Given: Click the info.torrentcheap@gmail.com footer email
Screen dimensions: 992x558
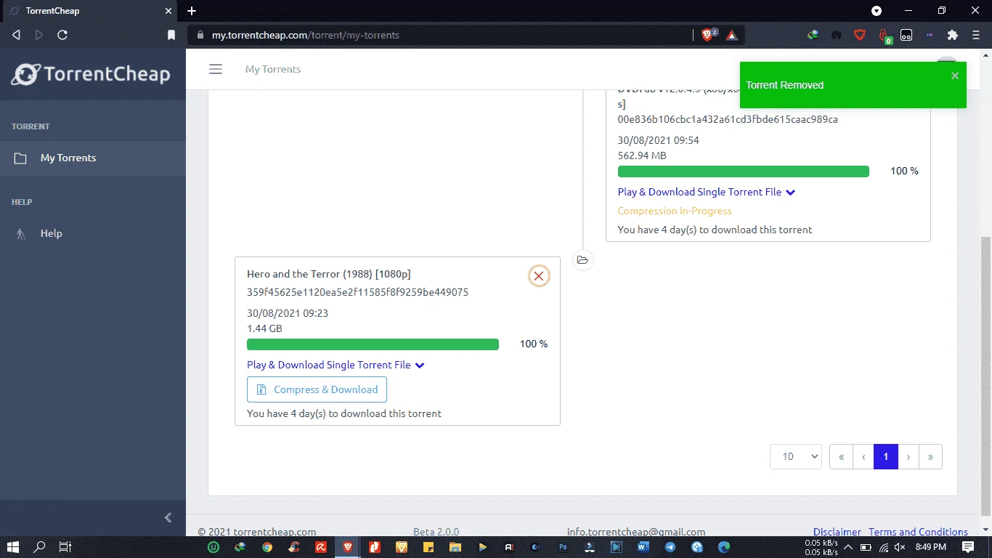Looking at the screenshot, I should pyautogui.click(x=636, y=532).
